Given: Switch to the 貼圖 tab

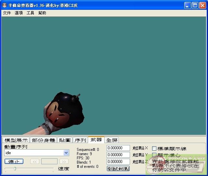Looking at the screenshot, I should 65,140.
